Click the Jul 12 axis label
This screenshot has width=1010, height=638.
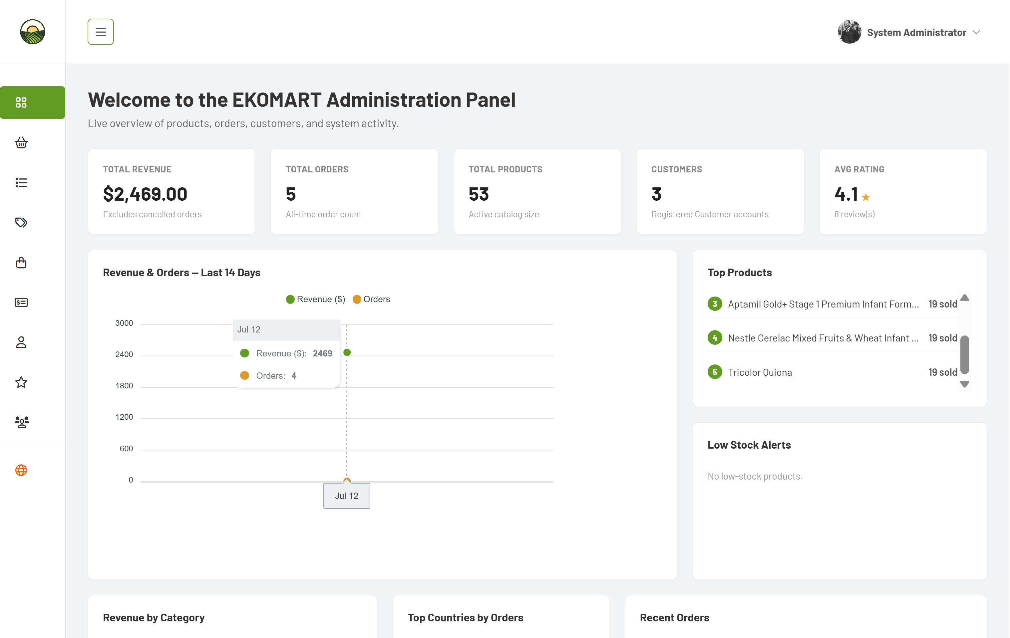point(346,496)
